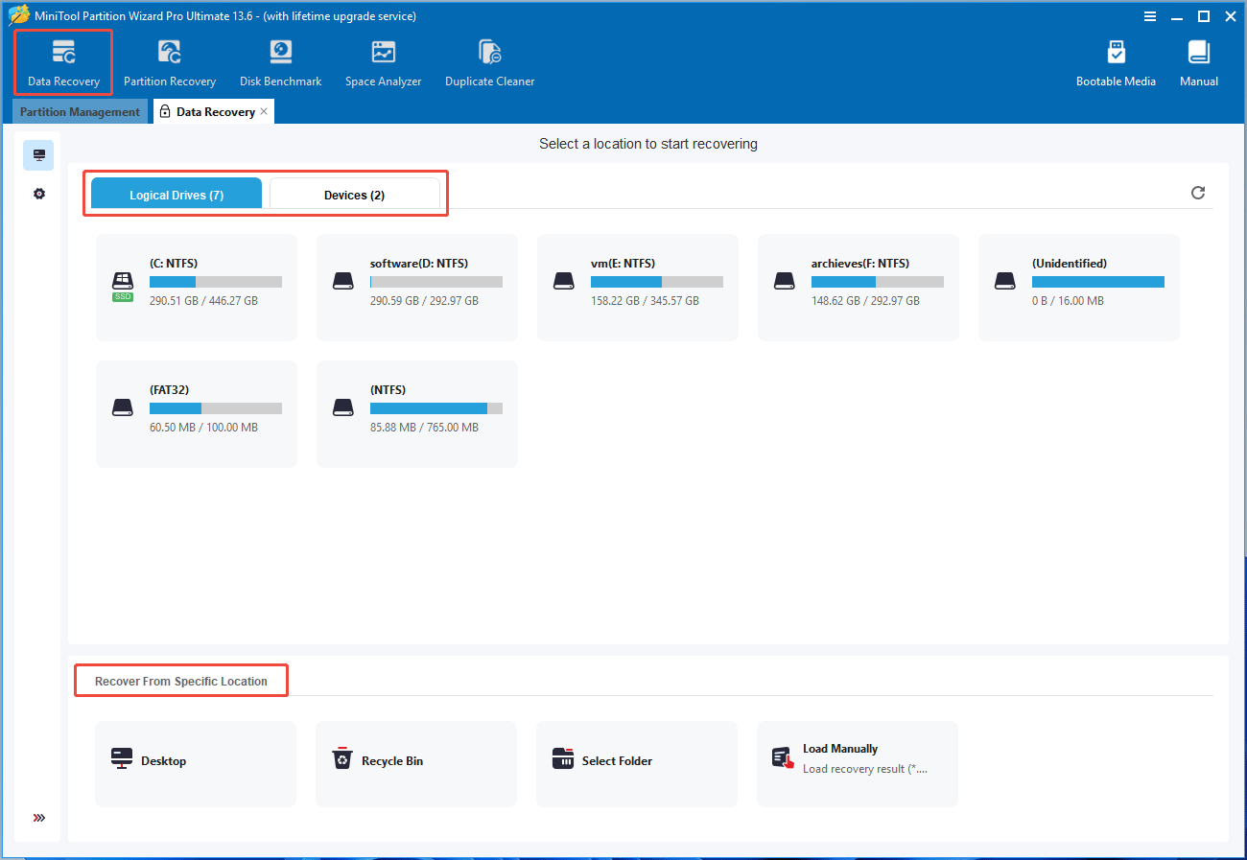
Task: Open Bootable Media builder
Action: click(1116, 63)
